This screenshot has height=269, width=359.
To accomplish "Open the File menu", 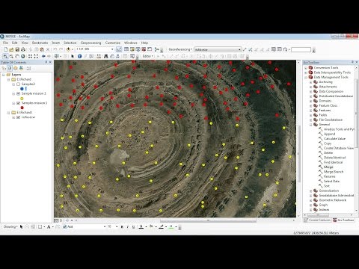I will (5, 43).
